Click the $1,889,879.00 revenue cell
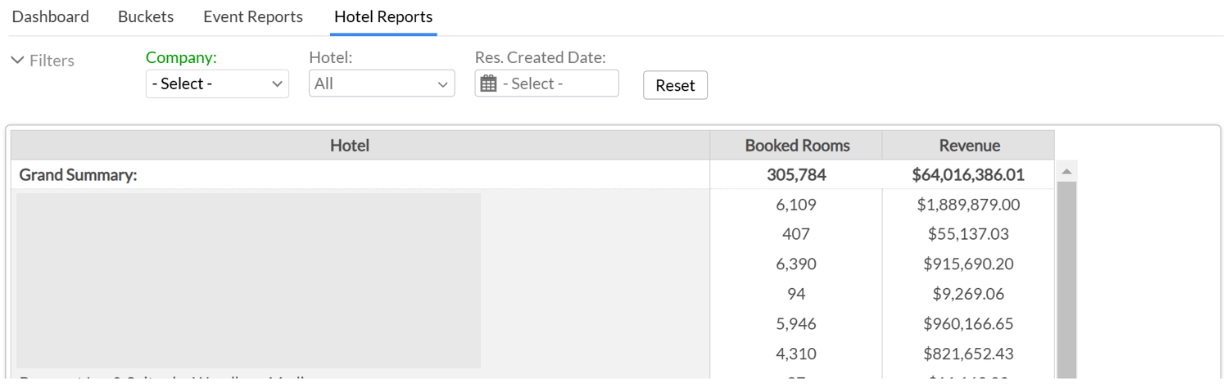Image resolution: width=1227 pixels, height=388 pixels. click(x=968, y=204)
